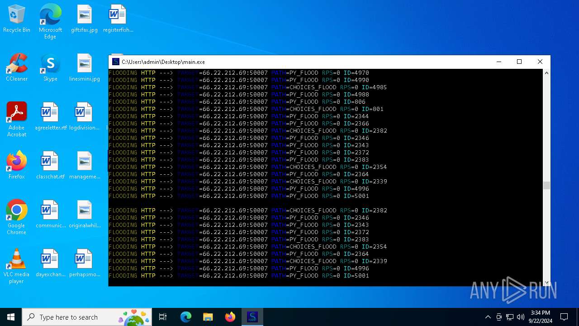Open File Explorer from the taskbar
This screenshot has width=579, height=326.
click(208, 317)
